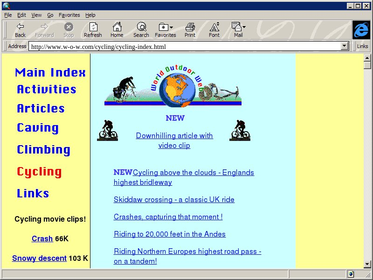Screen dimensions: 373x280
Task: Open the Downhilling article with video clip link
Action: [x=174, y=140]
